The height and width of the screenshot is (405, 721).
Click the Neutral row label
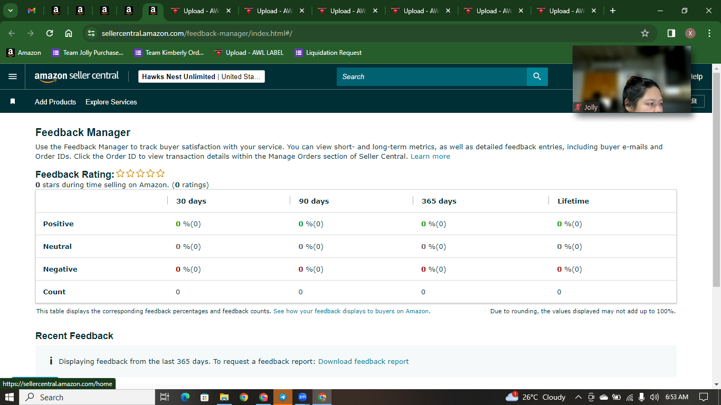(x=58, y=246)
